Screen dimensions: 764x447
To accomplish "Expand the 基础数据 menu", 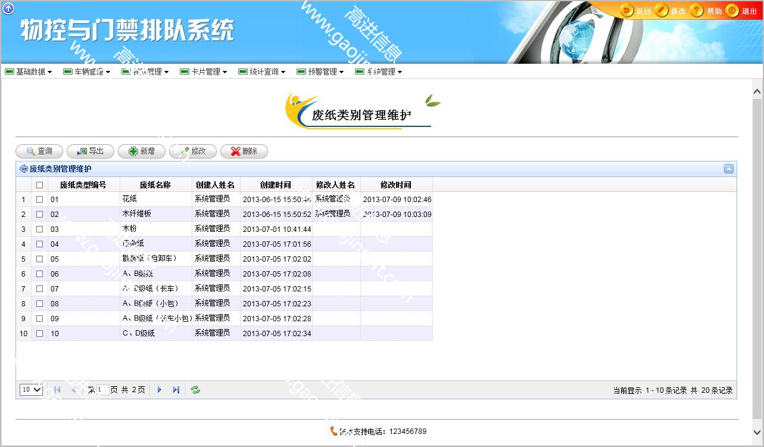I will [29, 72].
